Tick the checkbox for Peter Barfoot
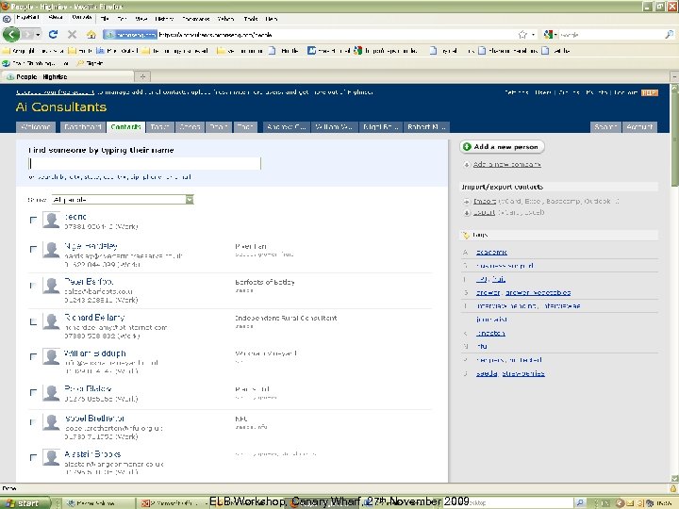Viewport: 679px width, 509px height. [33, 286]
